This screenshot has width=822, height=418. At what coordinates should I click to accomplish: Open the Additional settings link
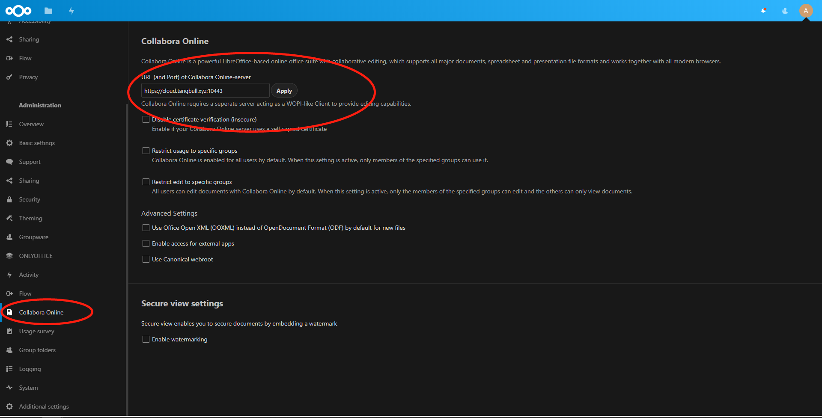[x=44, y=406]
